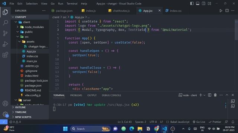The image size is (238, 133).
Task: Maximize the panel size chevron
Action: click(227, 95)
